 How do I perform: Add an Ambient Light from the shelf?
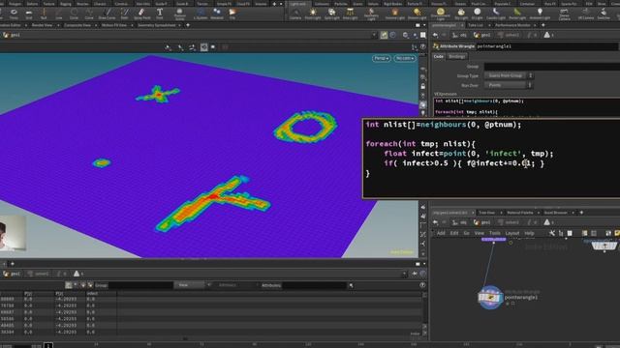click(x=540, y=14)
